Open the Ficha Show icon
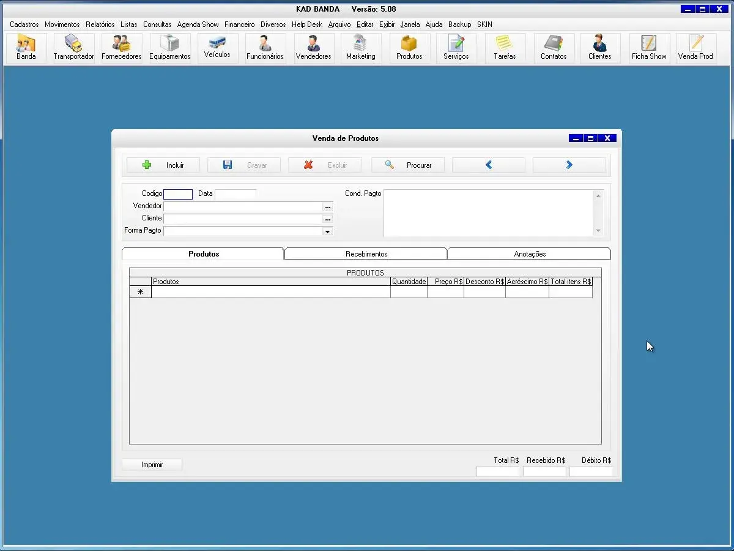The image size is (734, 551). 649,48
